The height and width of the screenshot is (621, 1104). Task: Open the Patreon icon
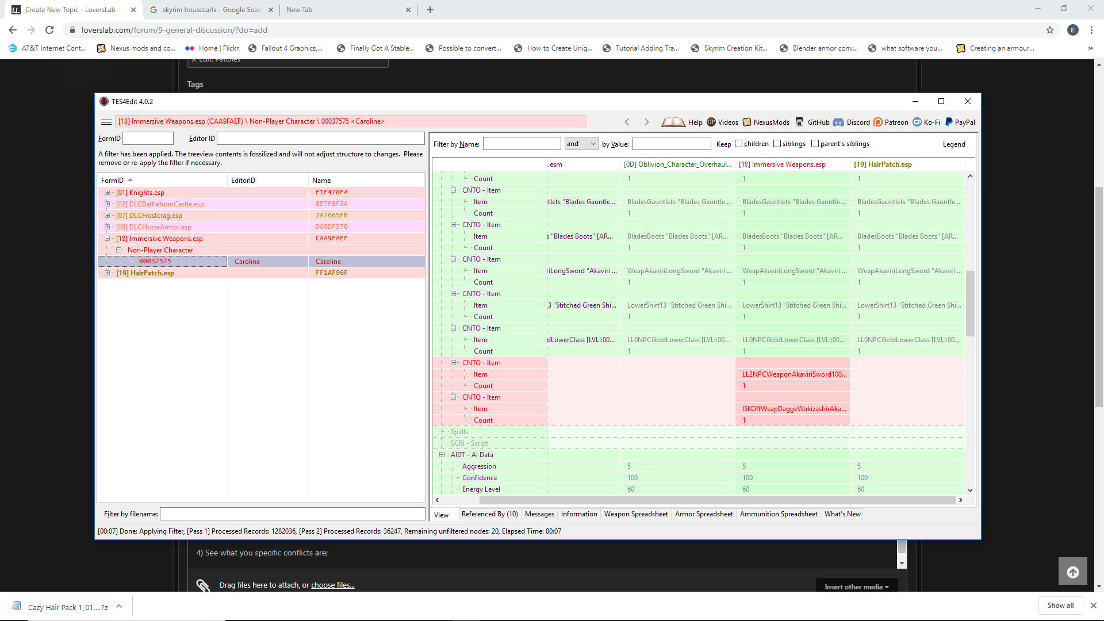click(878, 122)
